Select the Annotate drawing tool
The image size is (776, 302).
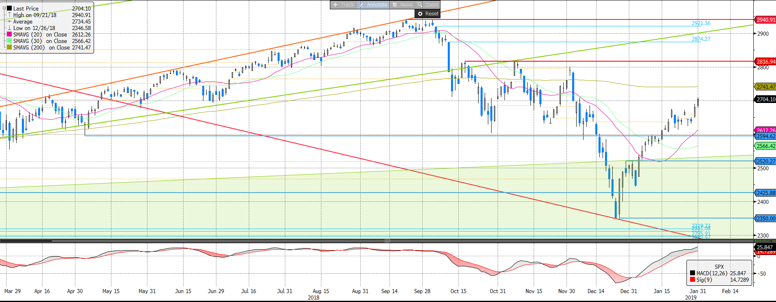(373, 5)
